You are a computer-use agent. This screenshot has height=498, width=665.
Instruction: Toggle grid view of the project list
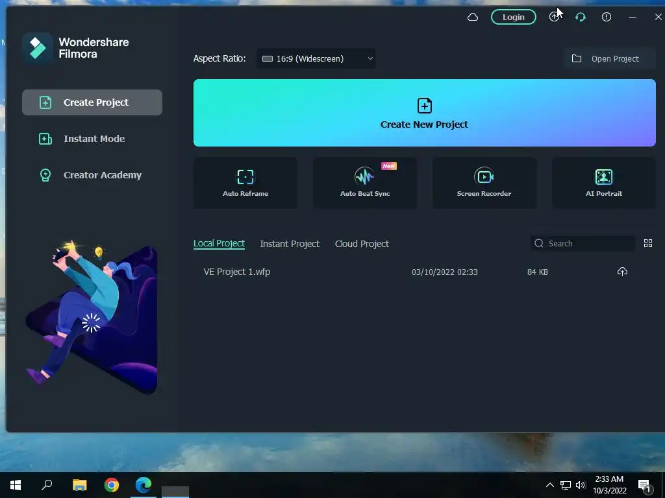click(x=648, y=243)
